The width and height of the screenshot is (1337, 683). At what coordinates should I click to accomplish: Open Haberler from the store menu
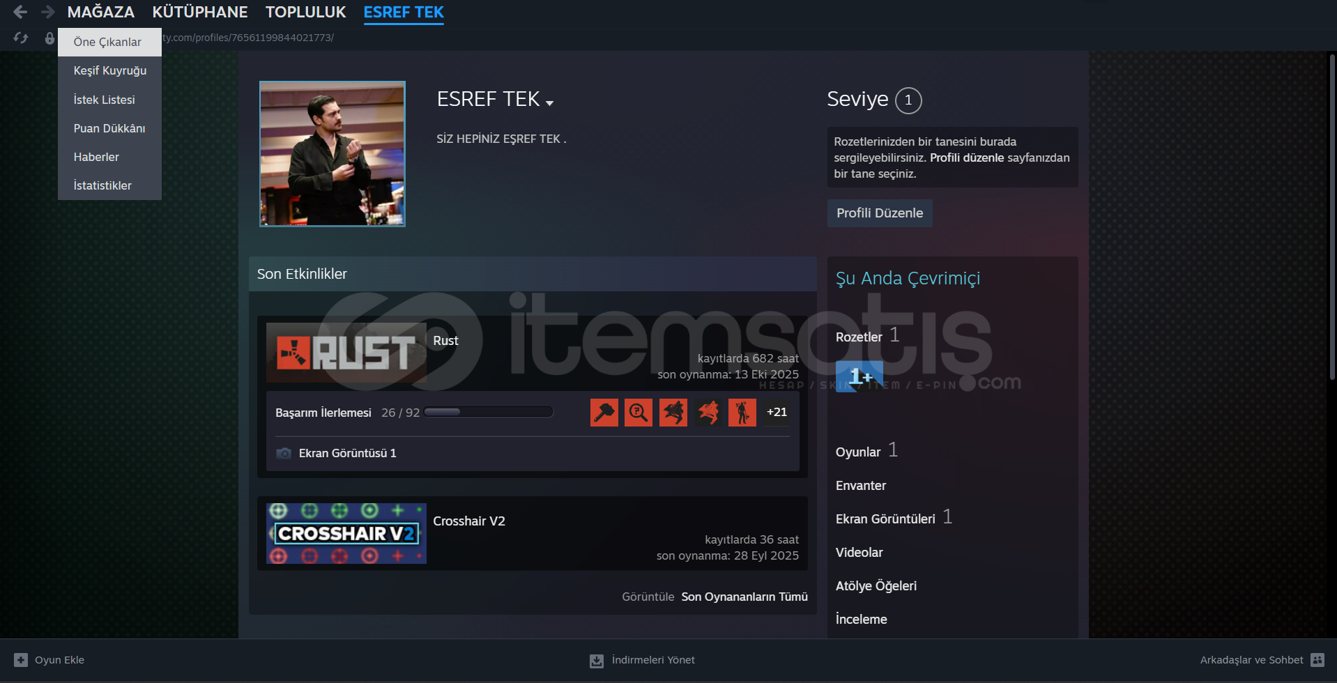tap(109, 157)
